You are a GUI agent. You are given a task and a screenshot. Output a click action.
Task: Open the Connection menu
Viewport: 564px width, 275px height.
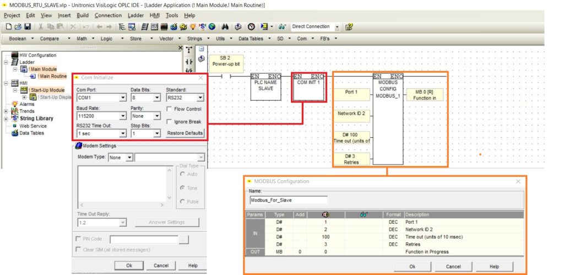tap(108, 15)
